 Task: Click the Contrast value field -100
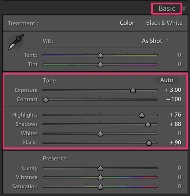pos(174,99)
